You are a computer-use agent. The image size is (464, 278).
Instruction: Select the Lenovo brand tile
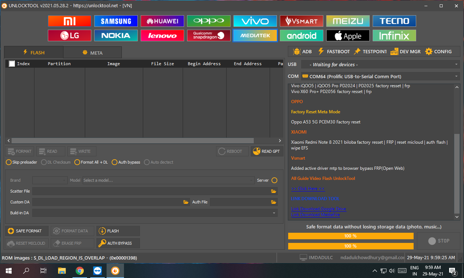[162, 35]
